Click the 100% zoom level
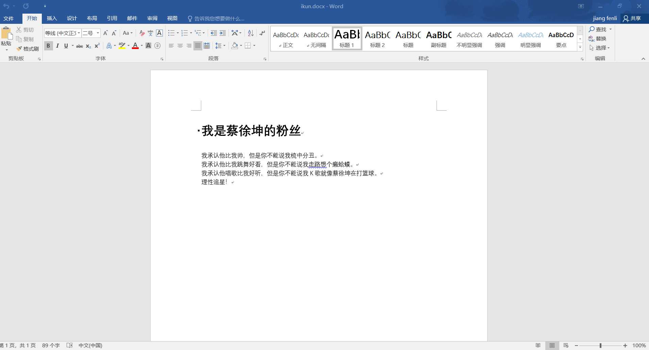Image resolution: width=649 pixels, height=350 pixels. tap(639, 345)
